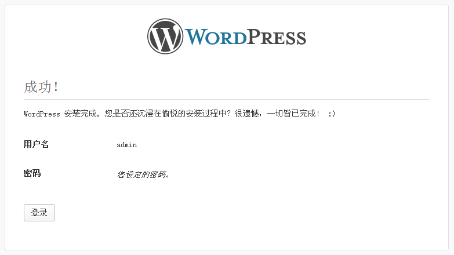Click the 一切皆已完成 phrase
This screenshot has width=454, height=255.
pyautogui.click(x=291, y=114)
